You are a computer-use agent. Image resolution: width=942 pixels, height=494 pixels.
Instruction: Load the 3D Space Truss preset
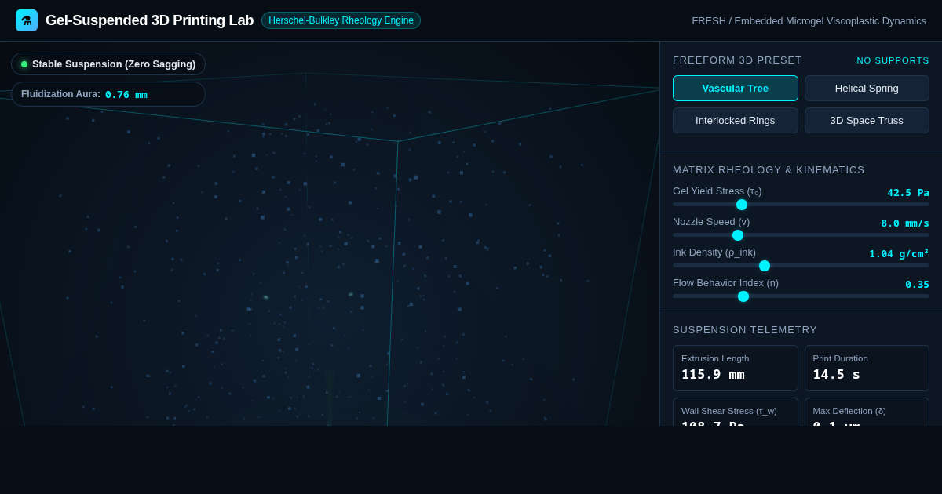pos(867,120)
